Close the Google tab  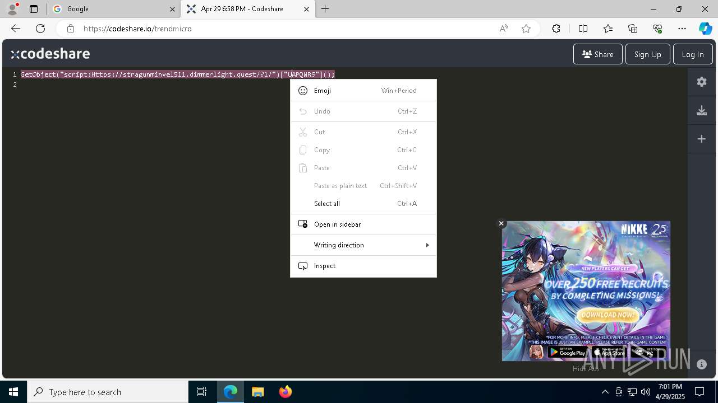pos(172,9)
